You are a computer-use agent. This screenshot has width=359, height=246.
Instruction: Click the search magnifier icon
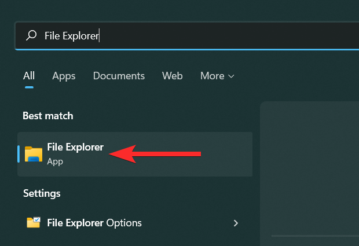(31, 36)
